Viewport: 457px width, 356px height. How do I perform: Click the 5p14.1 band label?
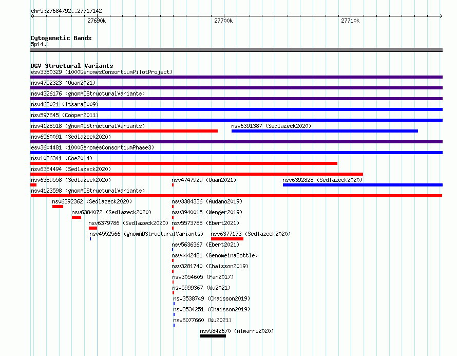[x=40, y=45]
